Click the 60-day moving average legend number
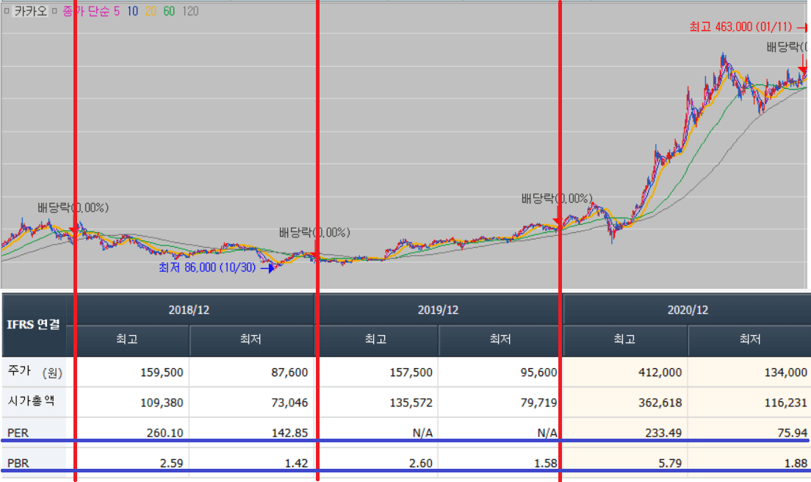The height and width of the screenshot is (482, 811). 169,11
